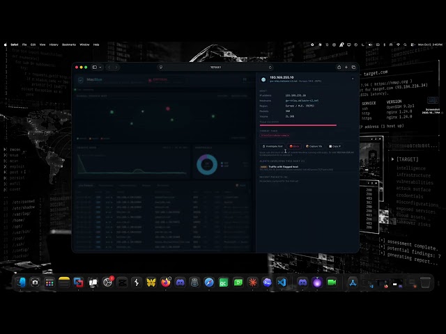Show the Safari tab overview icon
The image size is (446, 334).
coord(353,67)
